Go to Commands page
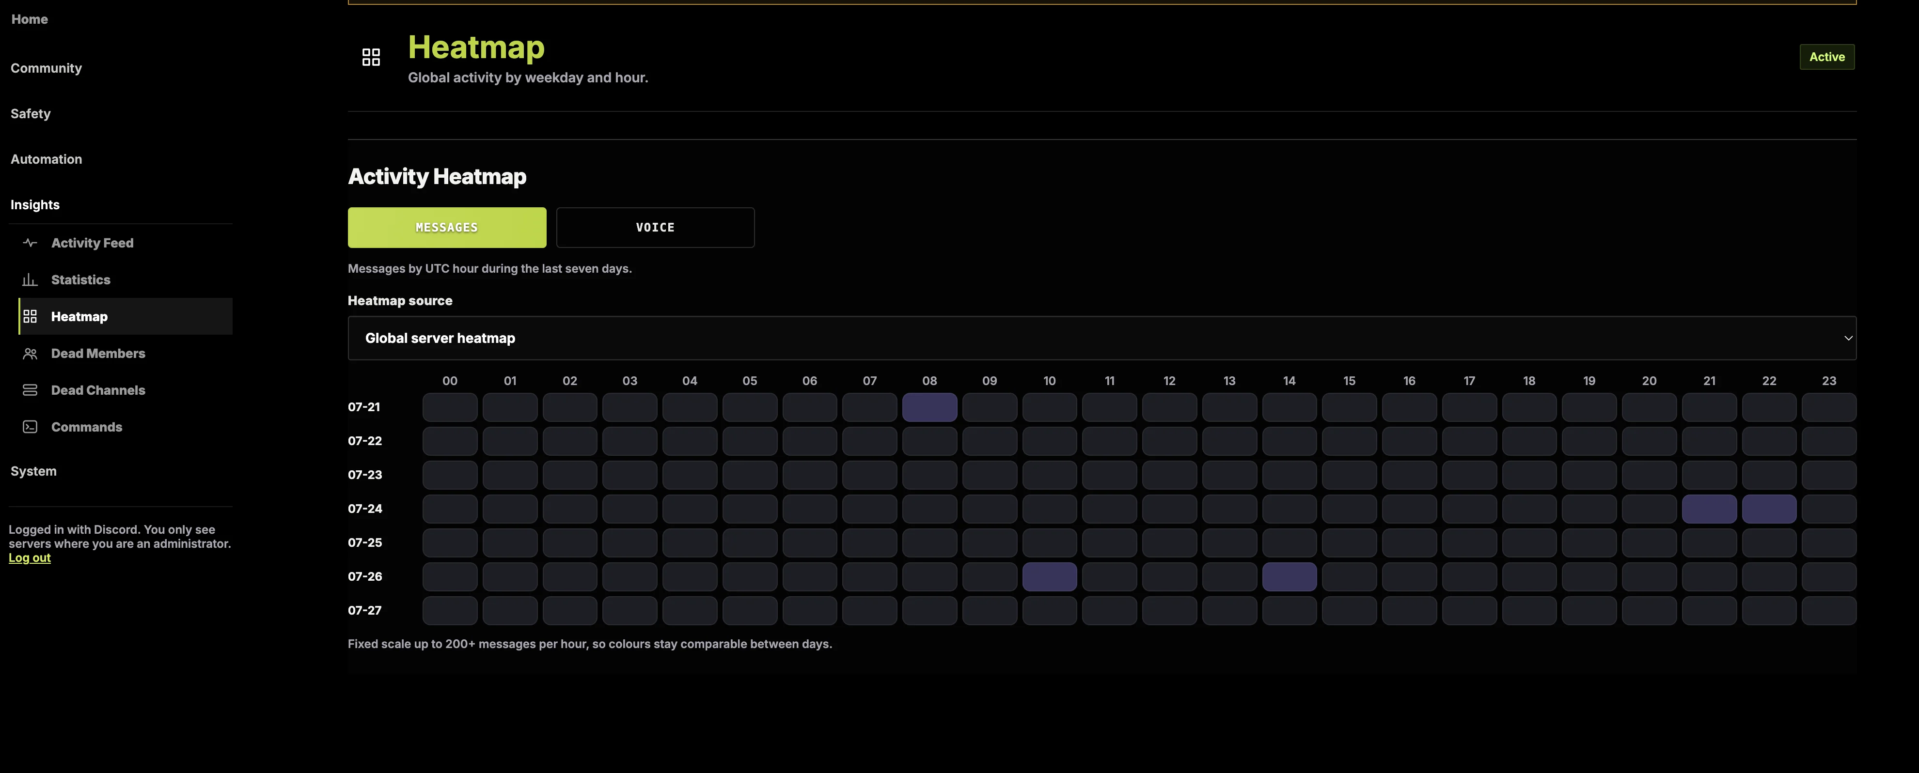This screenshot has height=773, width=1919. [125, 427]
